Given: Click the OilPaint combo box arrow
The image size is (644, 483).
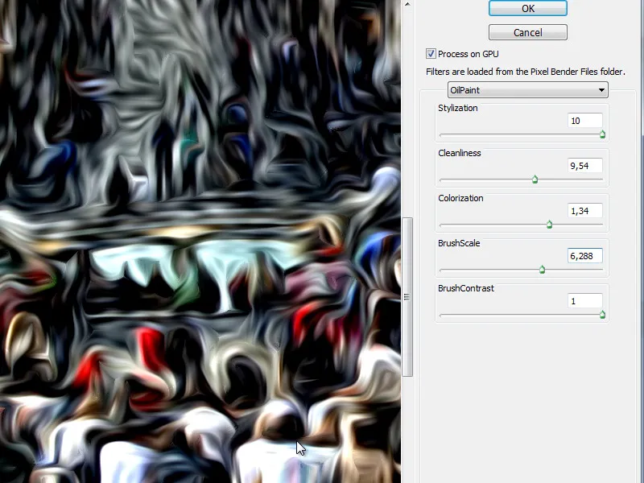Looking at the screenshot, I should tap(601, 90).
